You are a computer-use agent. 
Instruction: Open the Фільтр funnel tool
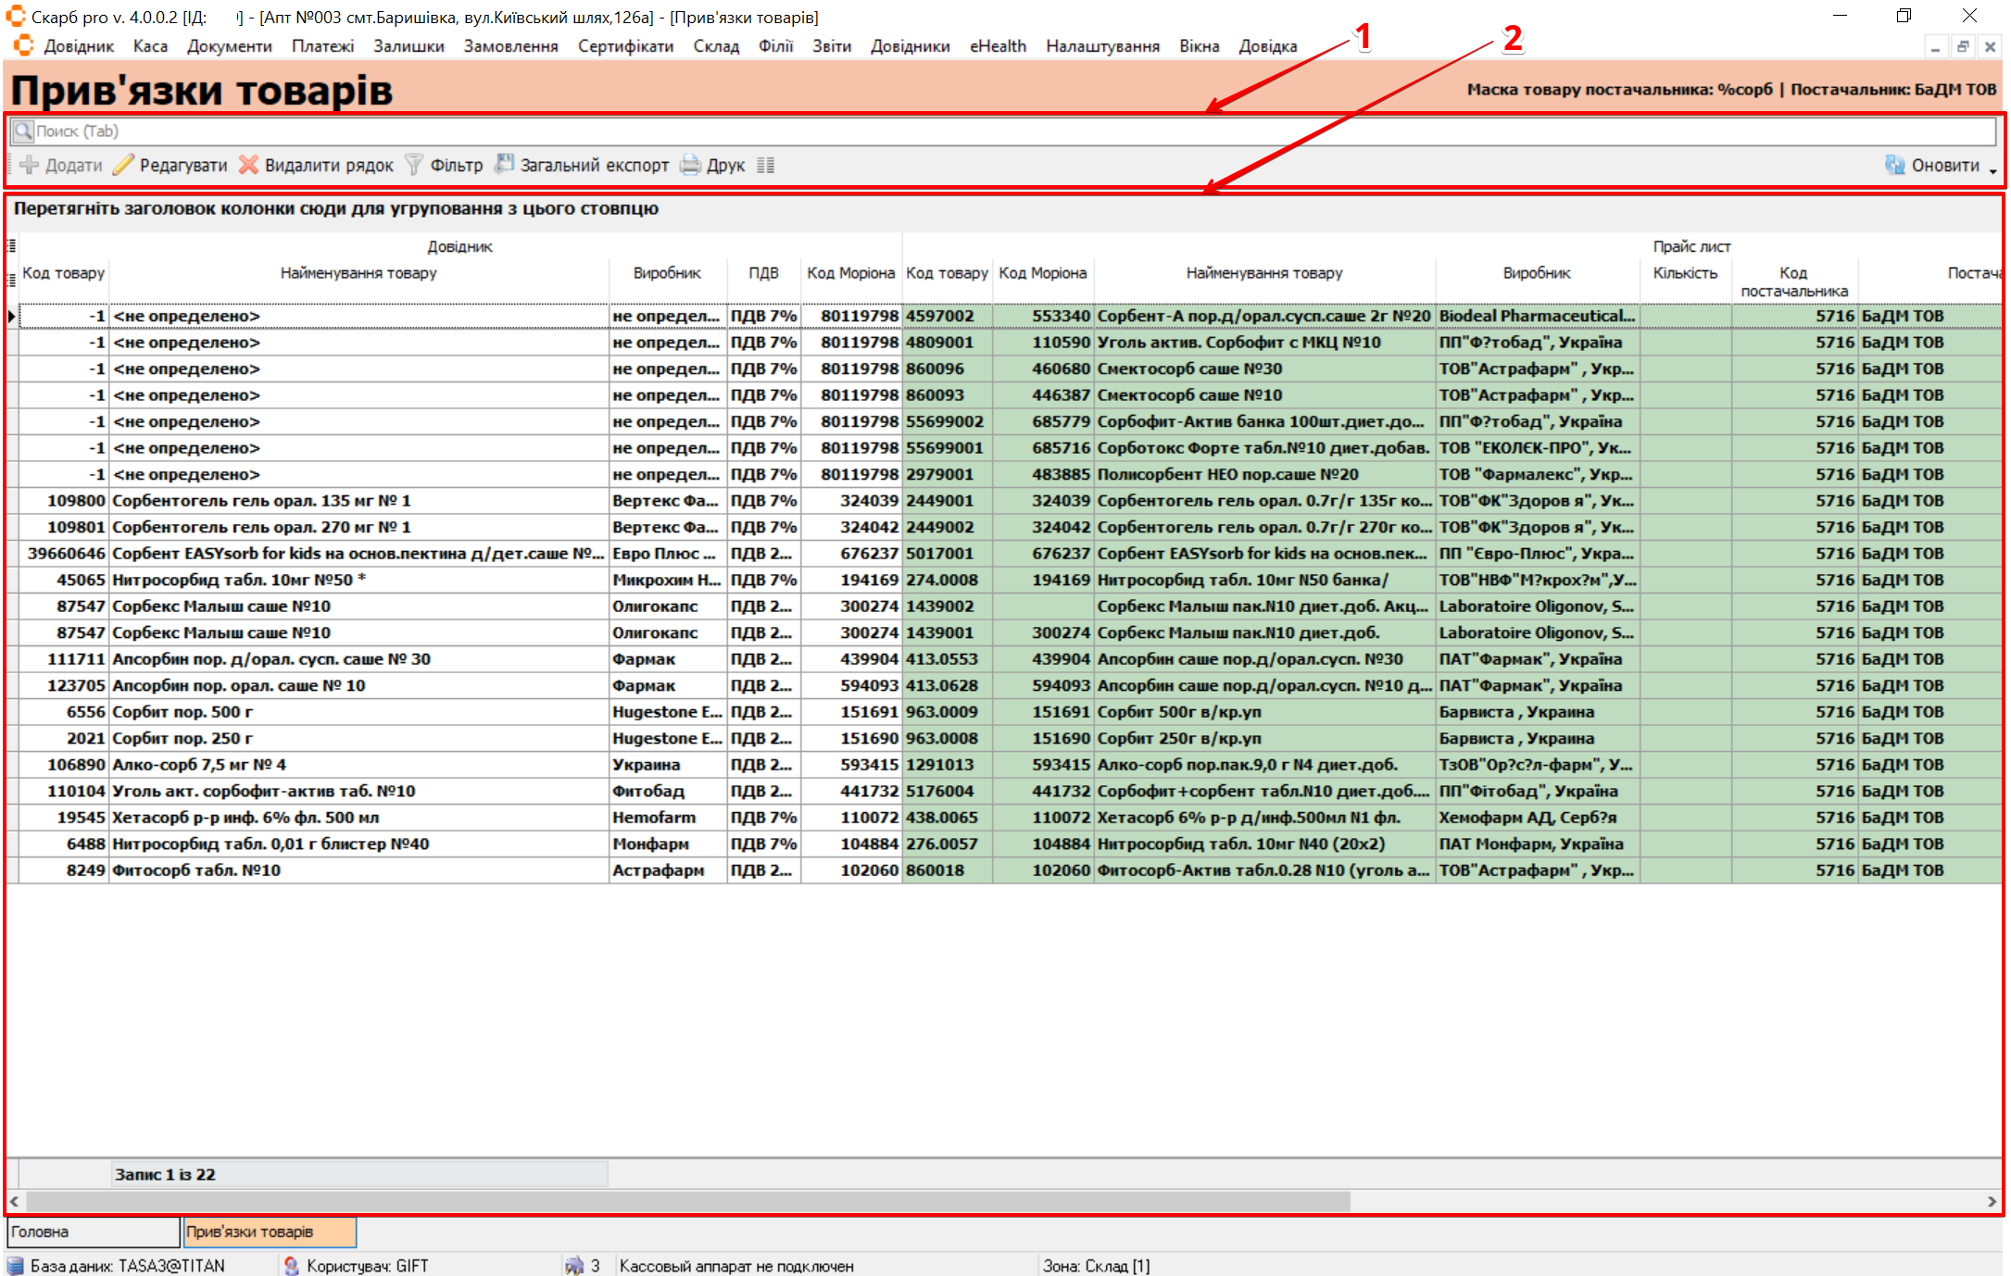[x=414, y=165]
